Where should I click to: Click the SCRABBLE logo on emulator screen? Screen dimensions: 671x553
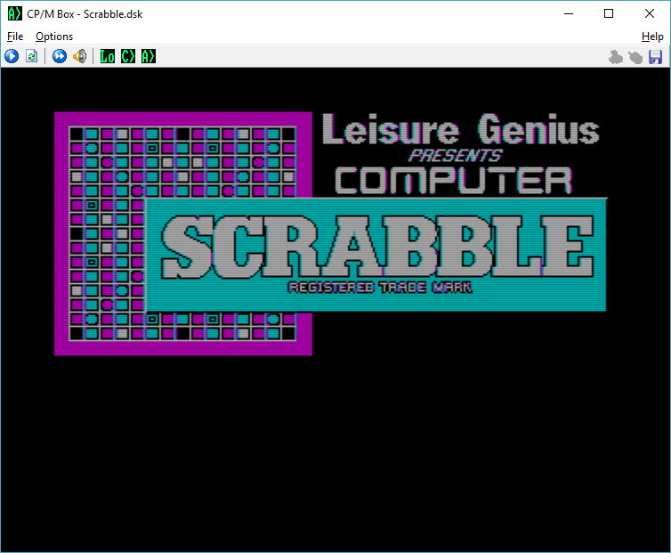click(x=377, y=247)
